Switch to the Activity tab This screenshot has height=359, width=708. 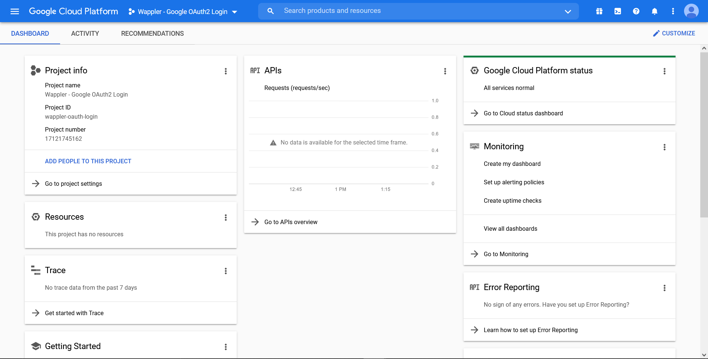pyautogui.click(x=85, y=34)
